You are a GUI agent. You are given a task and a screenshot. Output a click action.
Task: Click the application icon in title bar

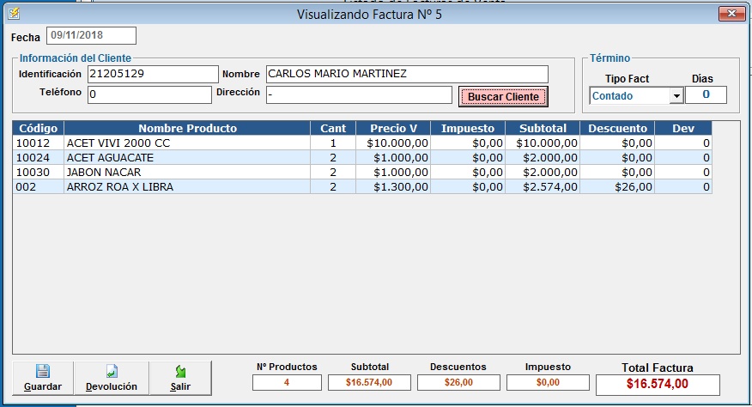pyautogui.click(x=13, y=13)
